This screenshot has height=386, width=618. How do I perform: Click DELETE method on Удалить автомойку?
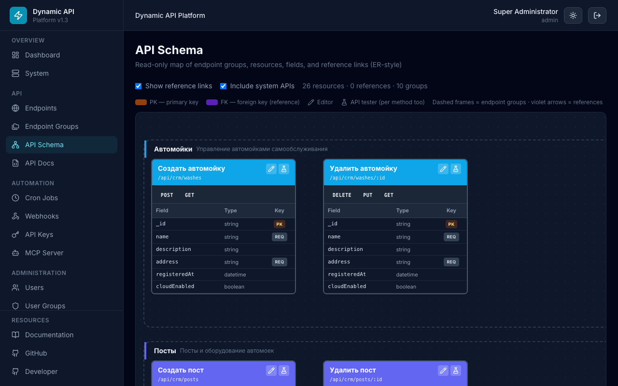pyautogui.click(x=342, y=195)
